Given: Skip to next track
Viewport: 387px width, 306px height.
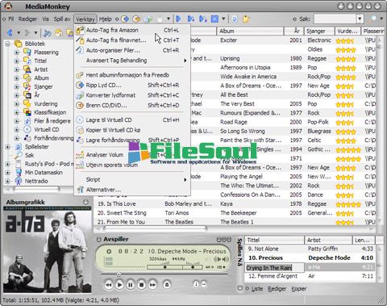Looking at the screenshot, I should (x=152, y=285).
